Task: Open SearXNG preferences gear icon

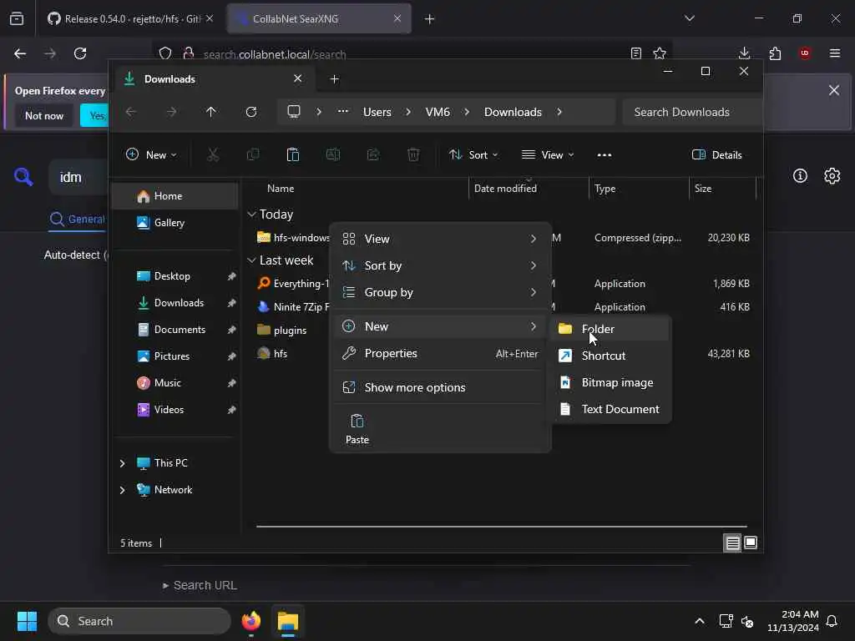Action: click(832, 175)
